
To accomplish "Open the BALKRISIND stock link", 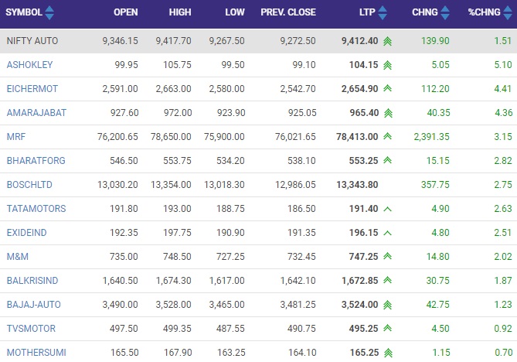I will pos(32,281).
